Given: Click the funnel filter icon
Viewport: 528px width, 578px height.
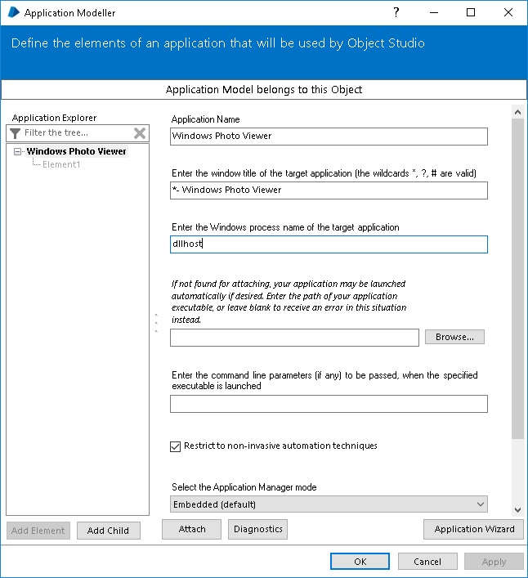Looking at the screenshot, I should (15, 133).
